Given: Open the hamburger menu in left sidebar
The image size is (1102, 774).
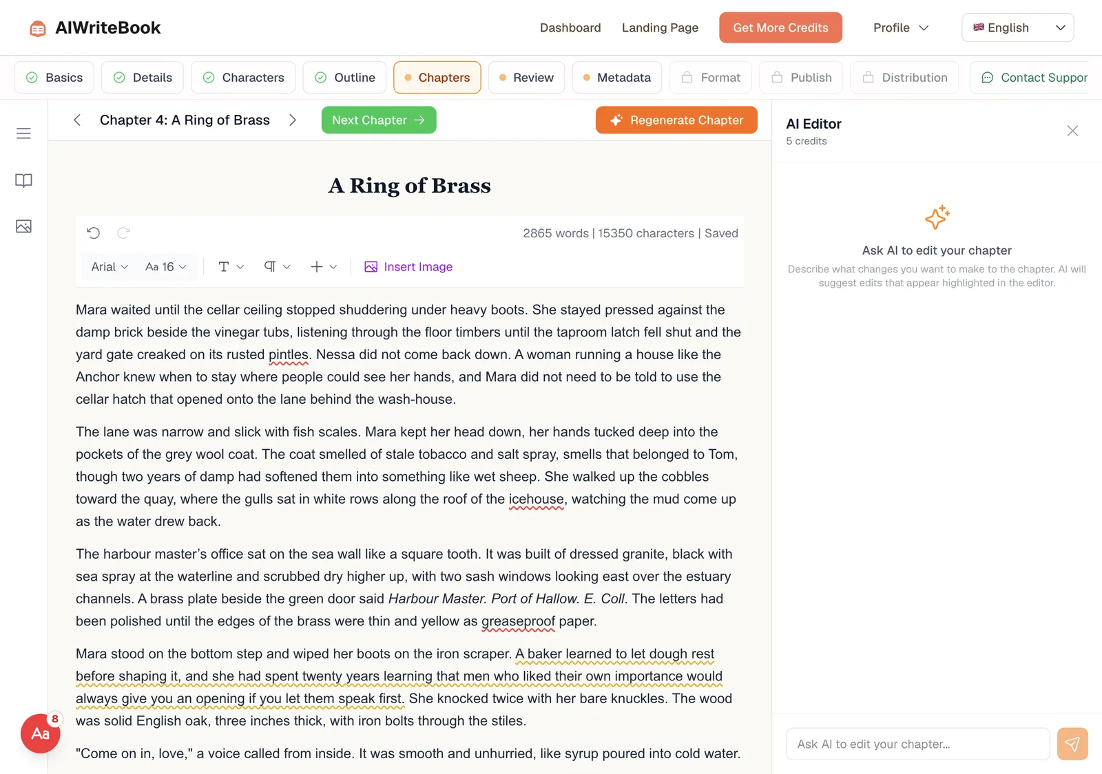Looking at the screenshot, I should pyautogui.click(x=23, y=133).
